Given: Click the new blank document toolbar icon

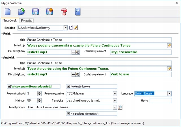Looking at the screenshot, I should 8,12.
